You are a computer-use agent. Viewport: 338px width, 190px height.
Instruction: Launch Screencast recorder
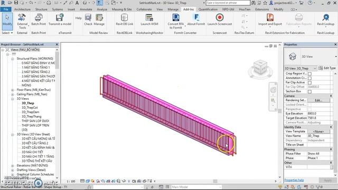[220, 20]
